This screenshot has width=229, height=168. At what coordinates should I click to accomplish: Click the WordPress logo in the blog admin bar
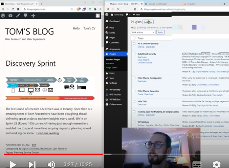point(3,16)
